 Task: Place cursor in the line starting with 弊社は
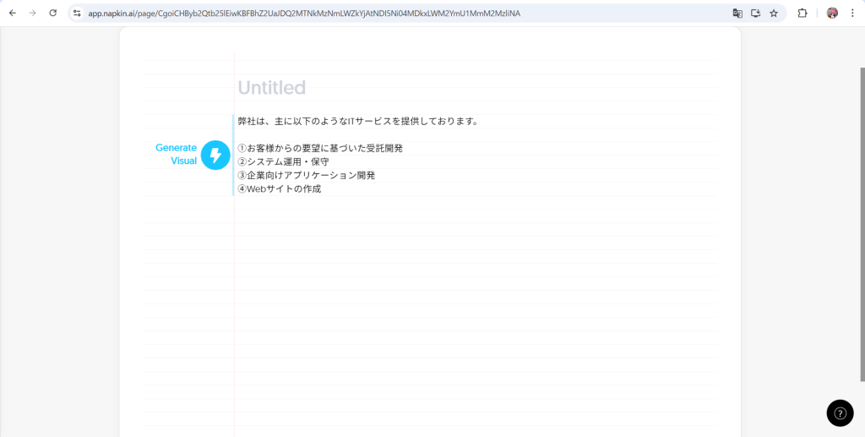358,121
